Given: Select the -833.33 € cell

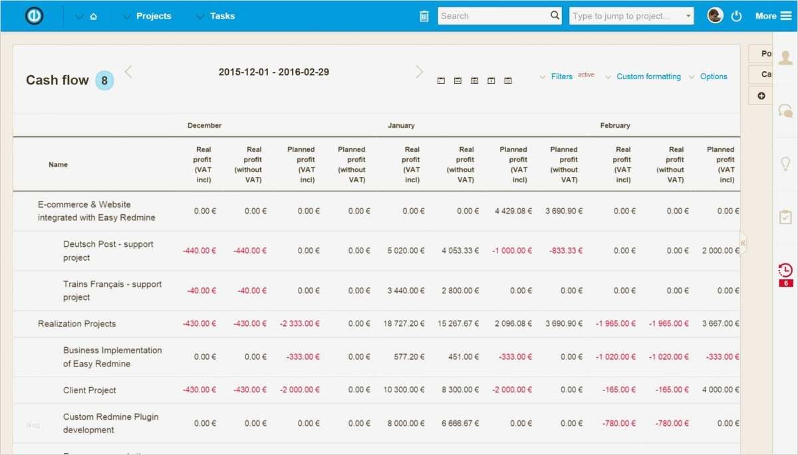Looking at the screenshot, I should [566, 251].
